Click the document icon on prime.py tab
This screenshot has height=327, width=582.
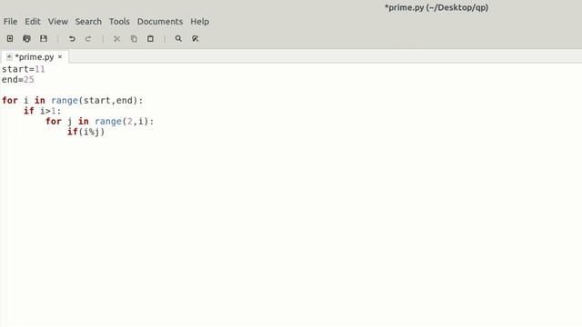click(9, 56)
